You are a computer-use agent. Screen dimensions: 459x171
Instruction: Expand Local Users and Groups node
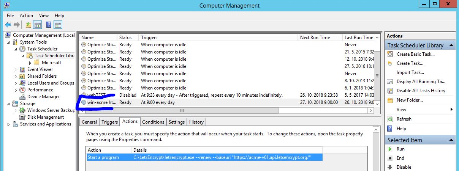pyautogui.click(x=16, y=83)
